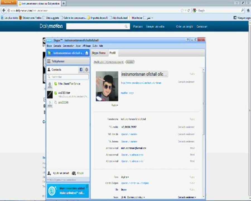Click add number link for Tél. domicile

[x=129, y=134]
